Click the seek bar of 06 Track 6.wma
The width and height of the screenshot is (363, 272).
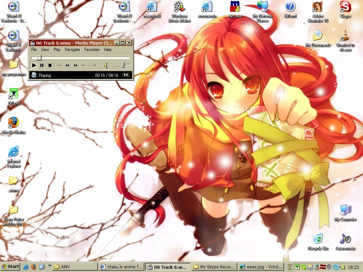[80, 58]
